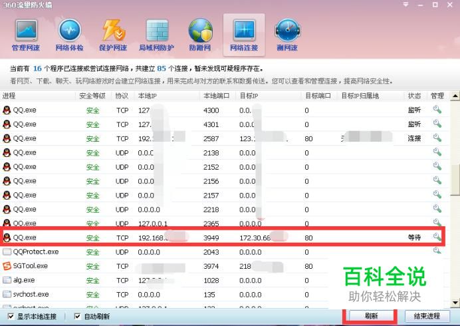
Task: Open the 测网速 tool
Action: click(x=287, y=35)
